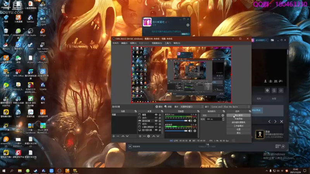310x174 pixels.
Task: Expand the 淡出 scene transition dropdown
Action: (210, 115)
